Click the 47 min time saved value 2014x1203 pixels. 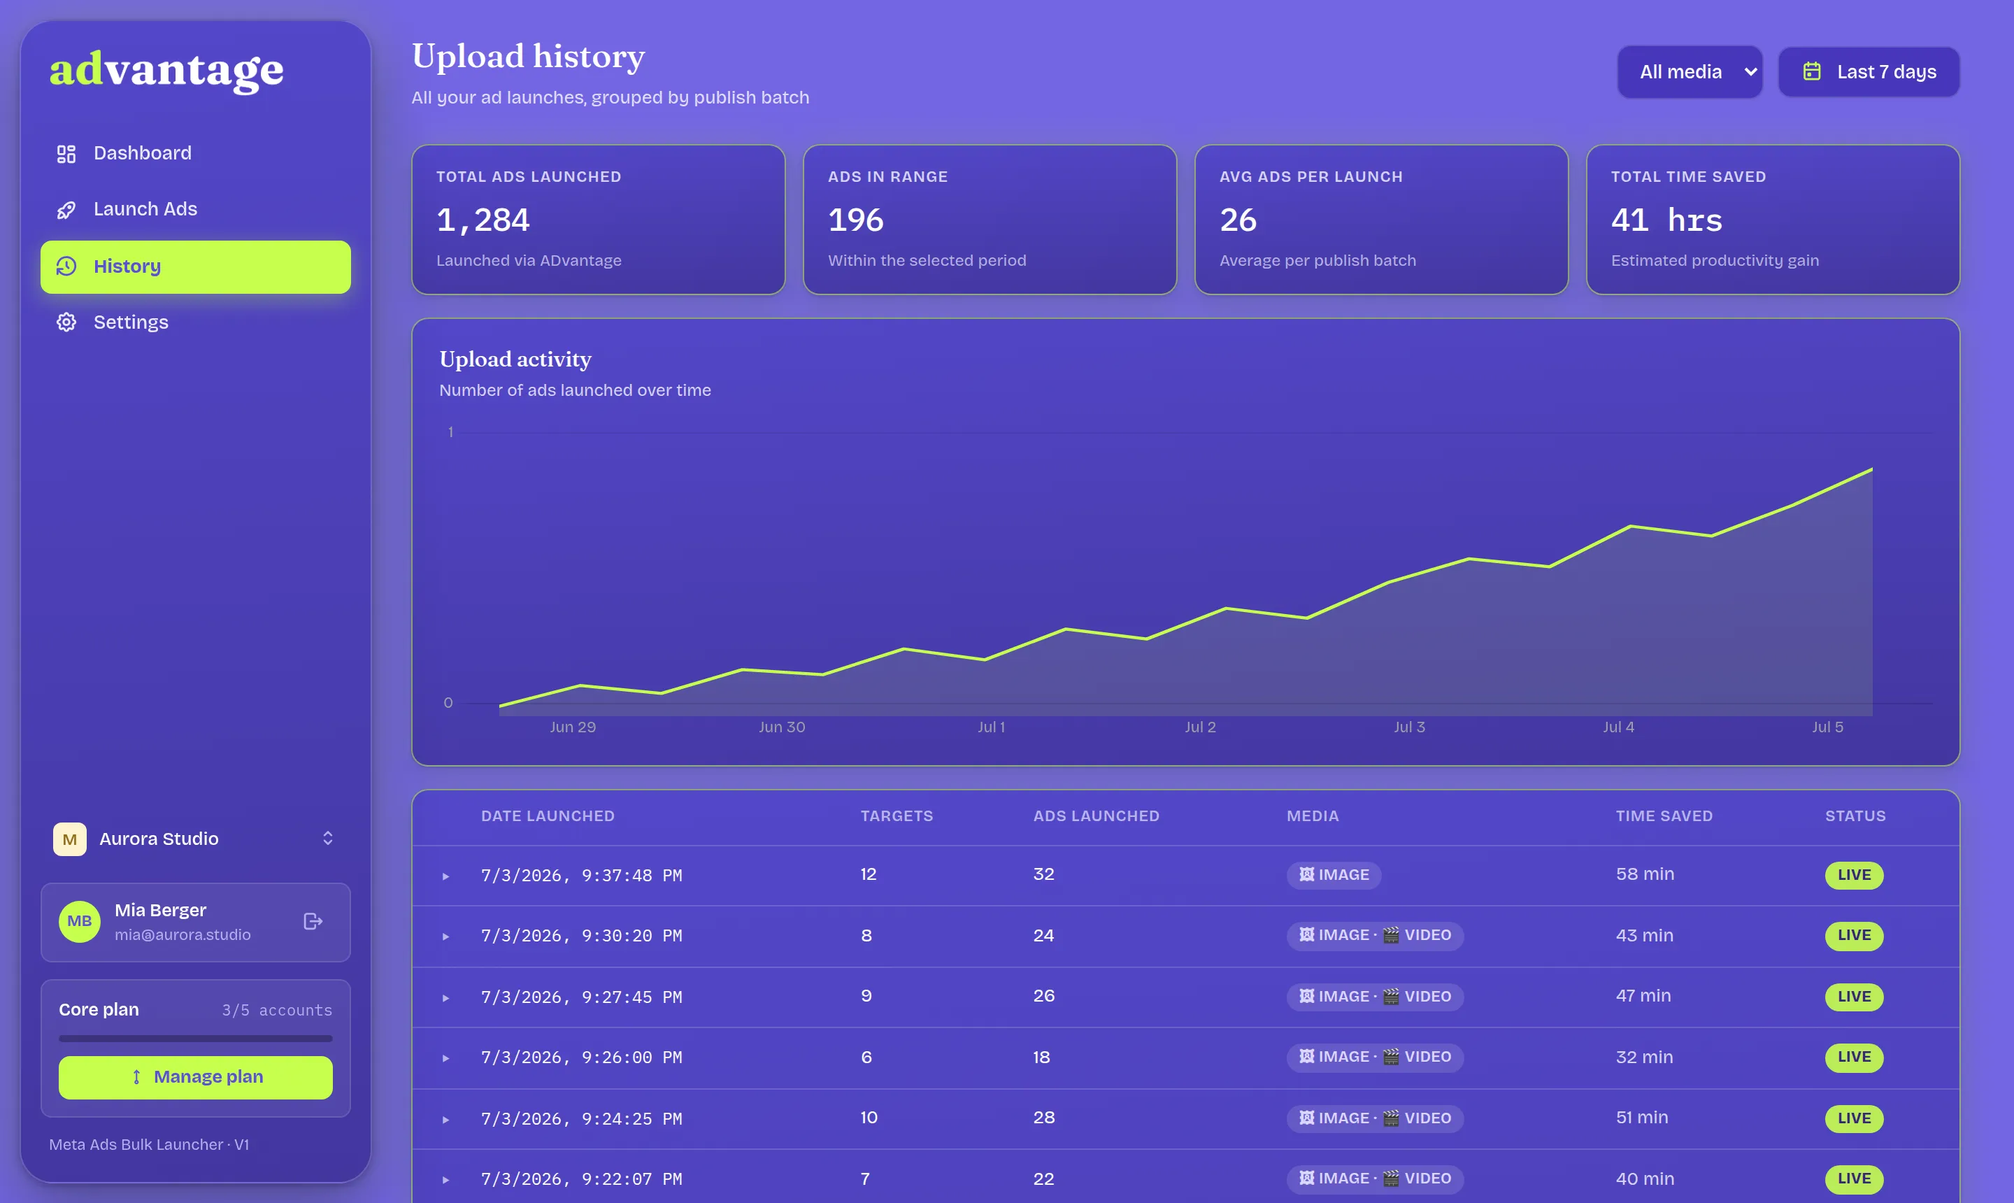tap(1643, 996)
